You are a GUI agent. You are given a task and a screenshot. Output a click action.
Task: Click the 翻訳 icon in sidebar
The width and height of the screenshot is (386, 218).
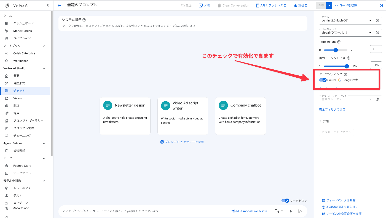tap(7, 106)
